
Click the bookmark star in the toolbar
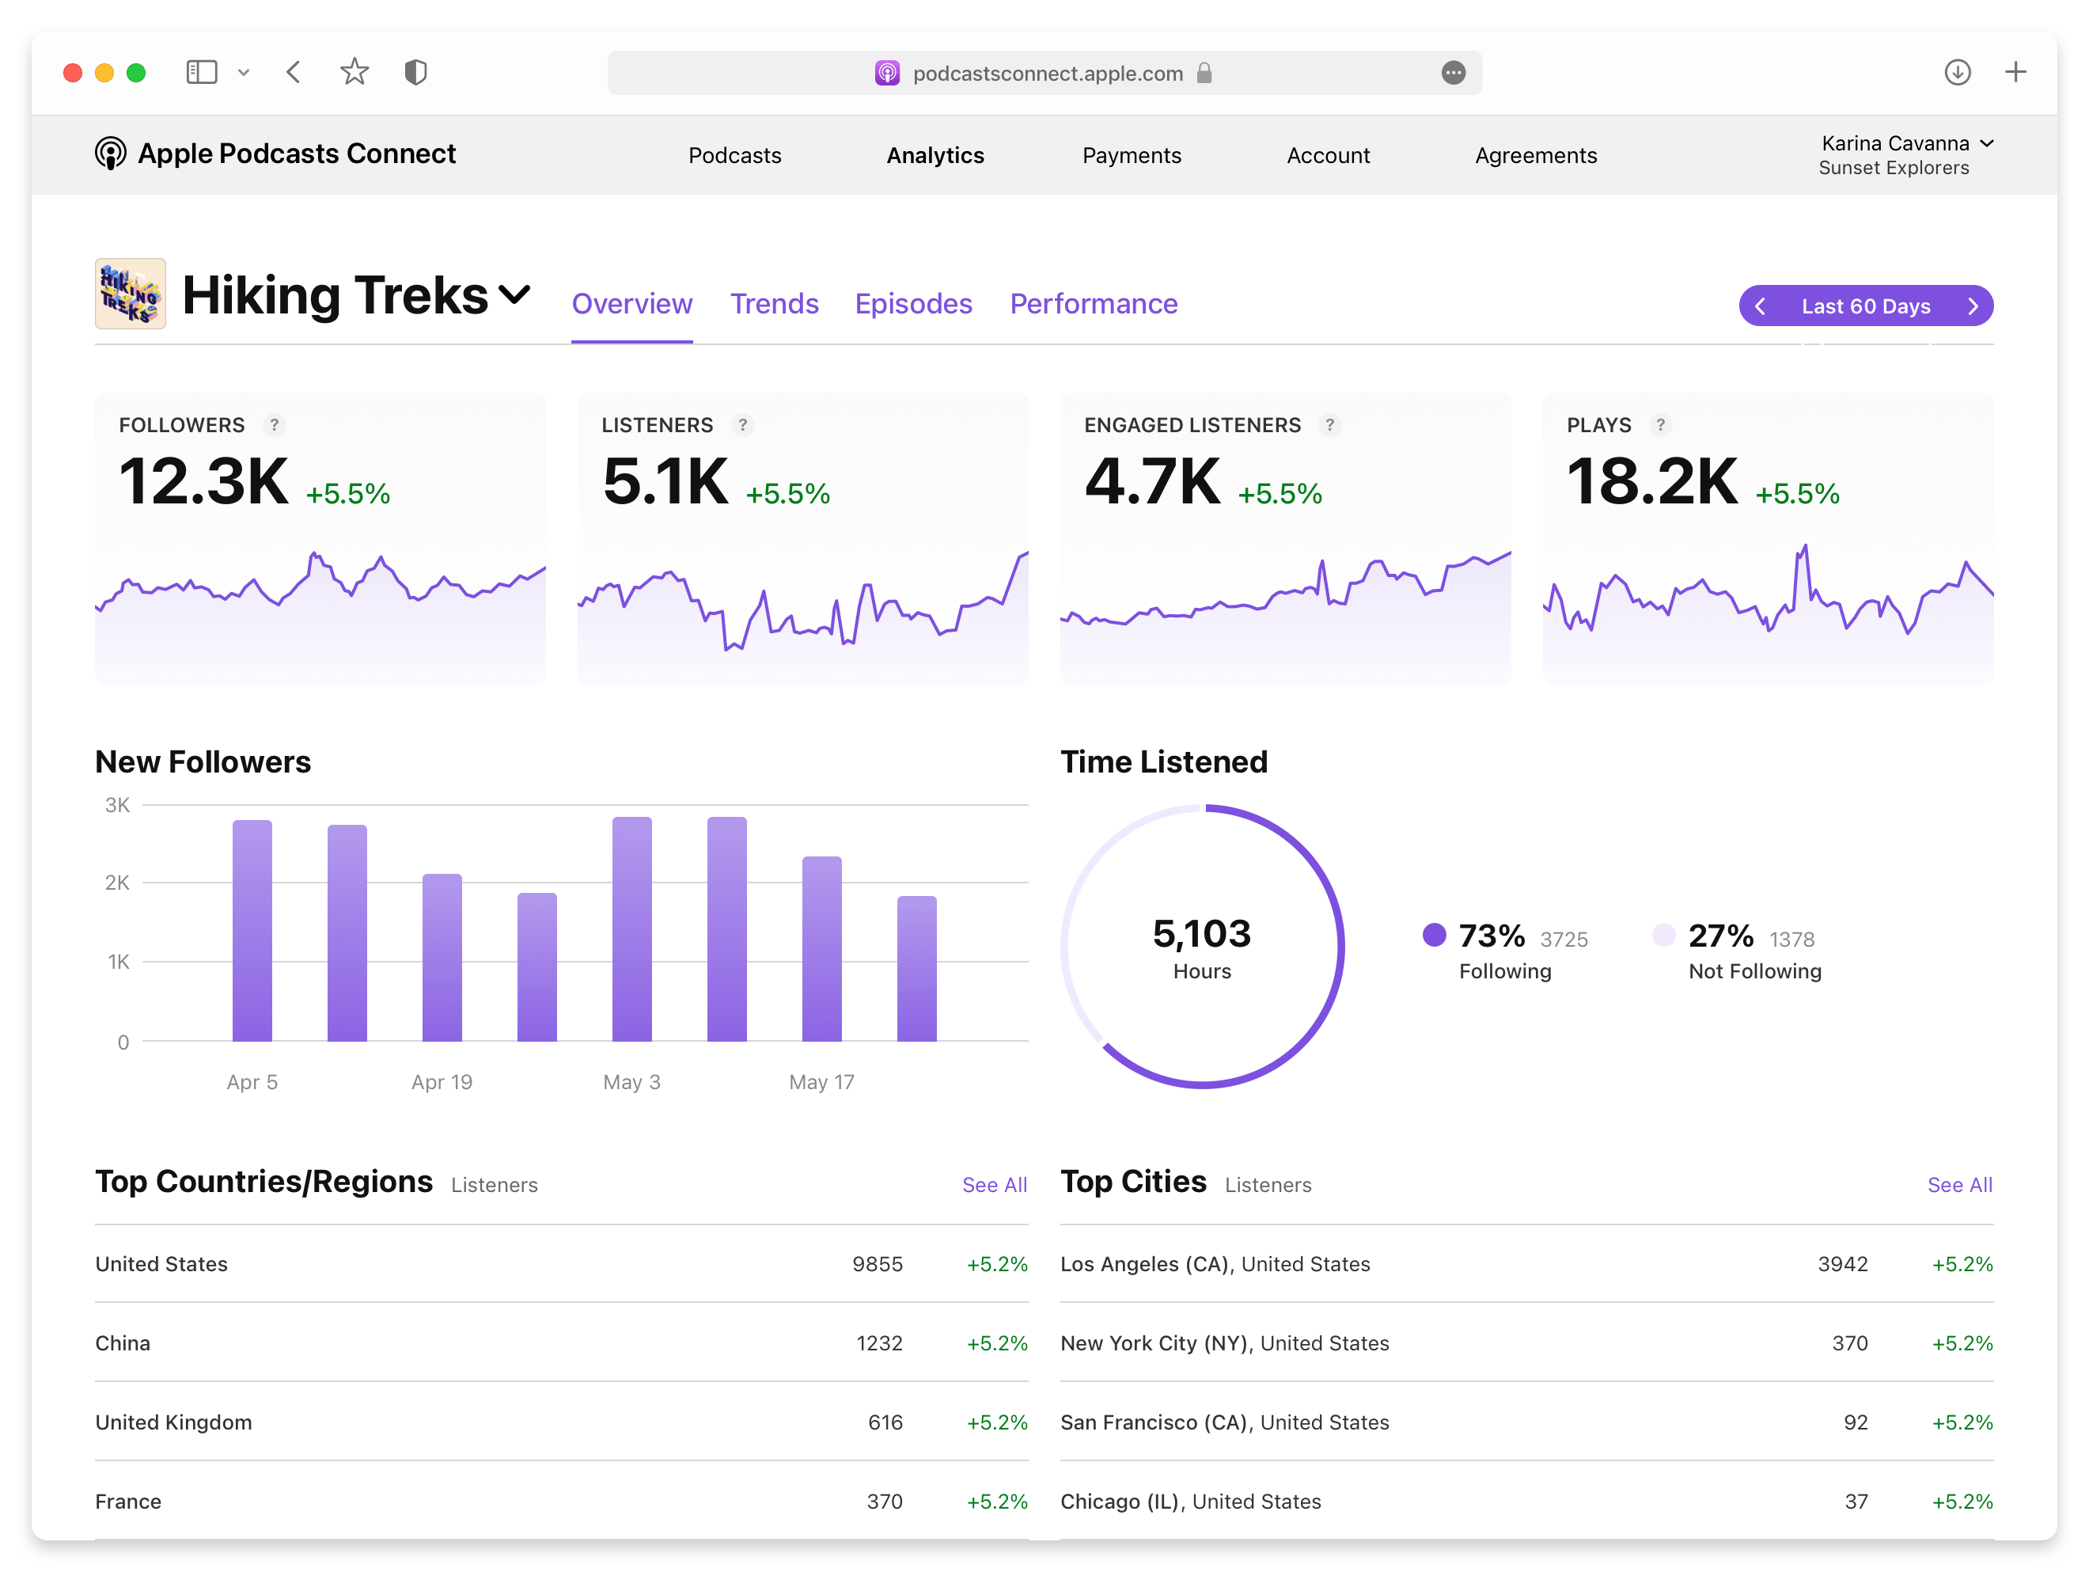[354, 72]
